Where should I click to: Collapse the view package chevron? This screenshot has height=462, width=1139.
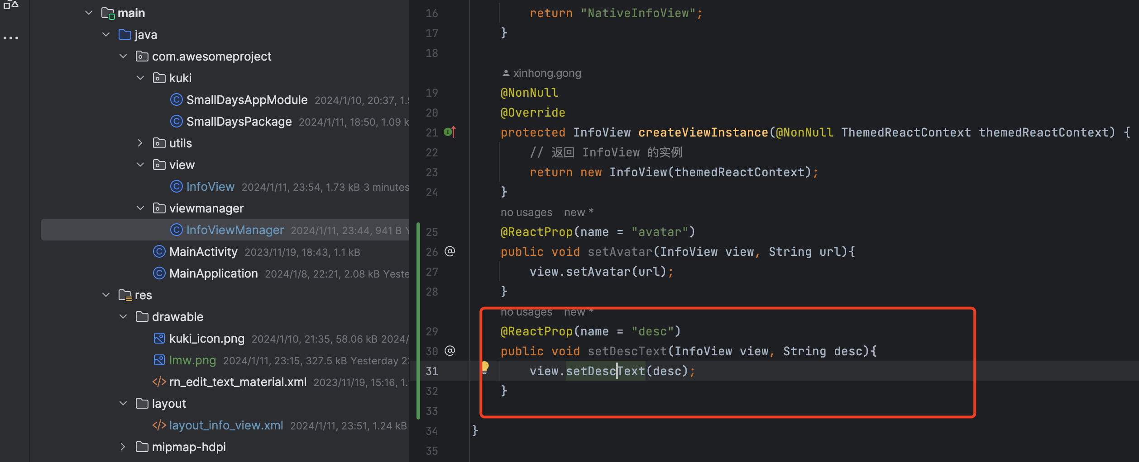[x=140, y=165]
